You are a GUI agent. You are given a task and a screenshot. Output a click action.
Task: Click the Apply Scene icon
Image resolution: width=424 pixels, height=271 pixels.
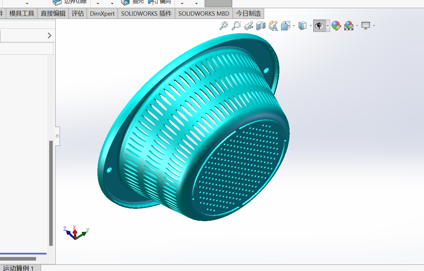349,26
